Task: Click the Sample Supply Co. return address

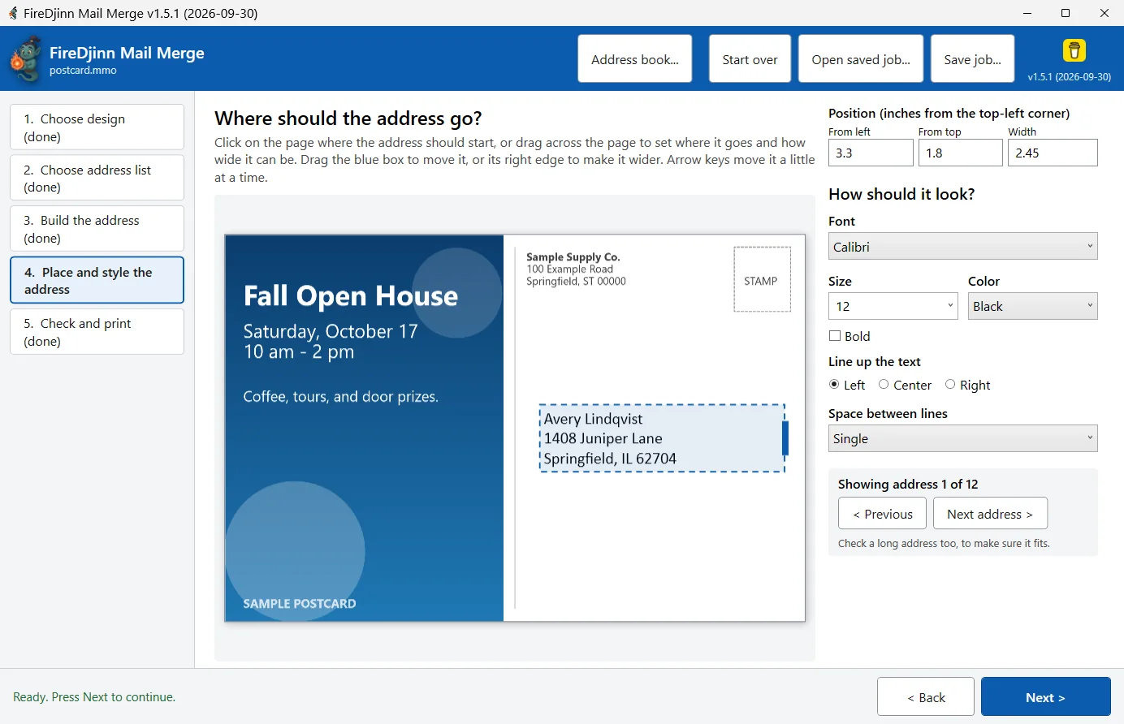Action: click(576, 269)
